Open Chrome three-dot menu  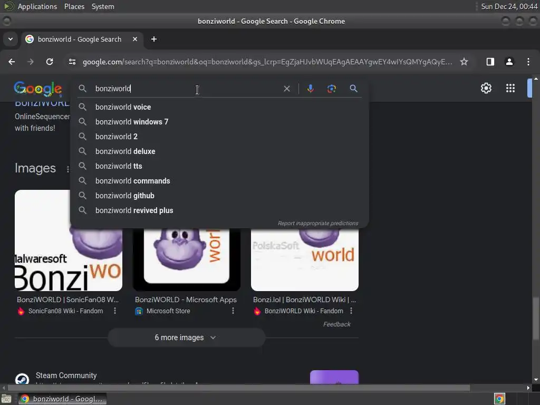tap(528, 62)
